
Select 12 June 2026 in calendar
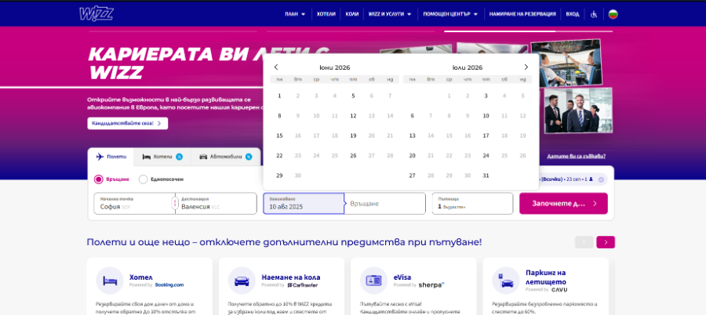click(353, 116)
